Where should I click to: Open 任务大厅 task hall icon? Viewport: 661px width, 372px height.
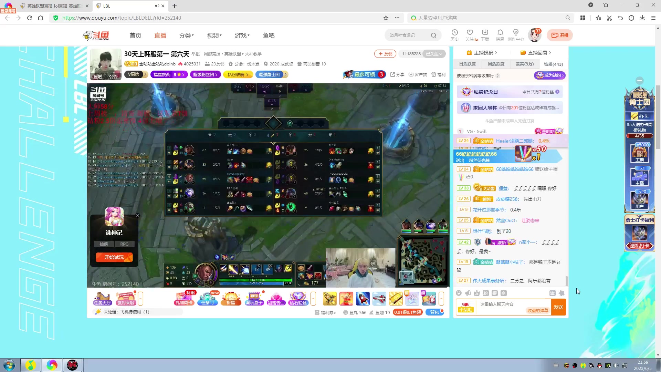tap(102, 298)
